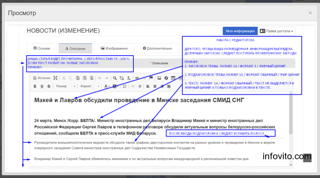Click the Decrease Indent icon

(x=133, y=86)
